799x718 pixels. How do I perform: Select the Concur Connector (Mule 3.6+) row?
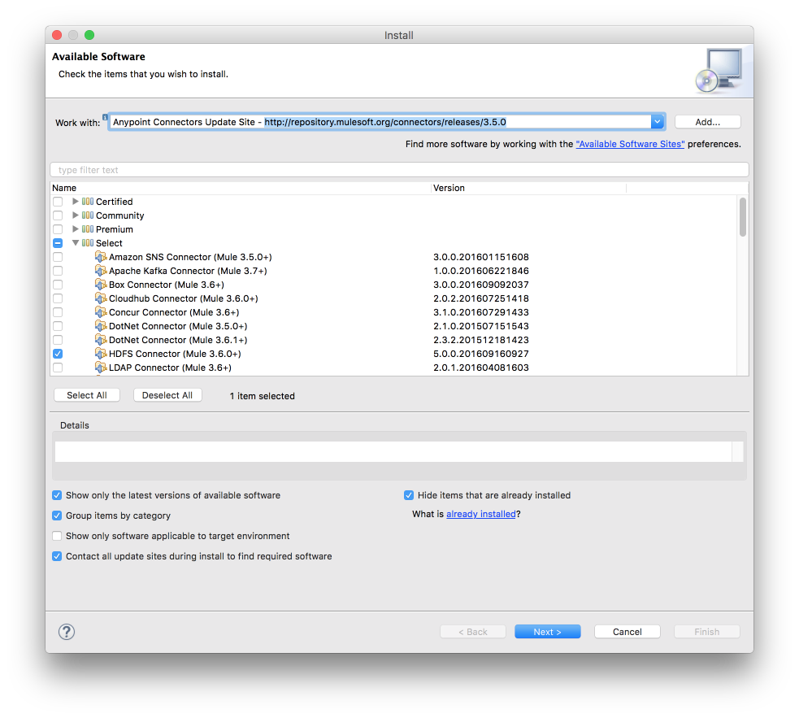(394, 312)
